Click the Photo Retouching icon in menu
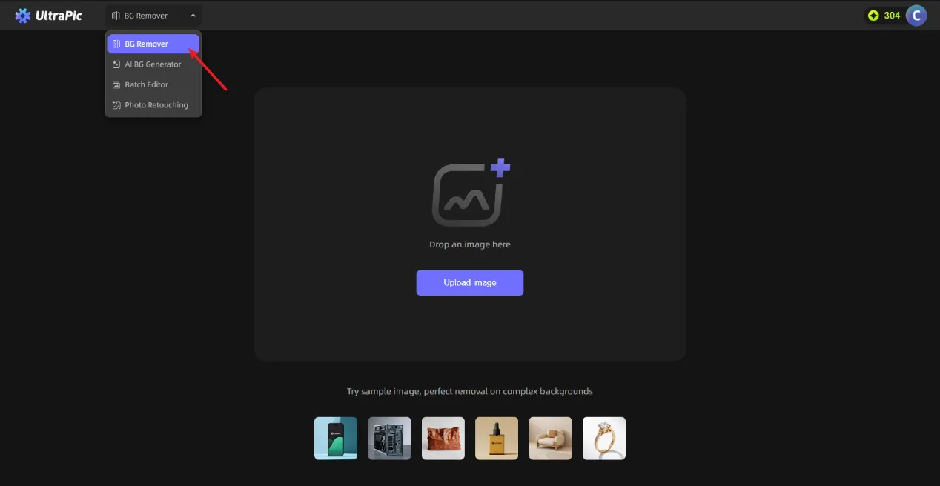The height and width of the screenshot is (486, 940). coord(116,105)
